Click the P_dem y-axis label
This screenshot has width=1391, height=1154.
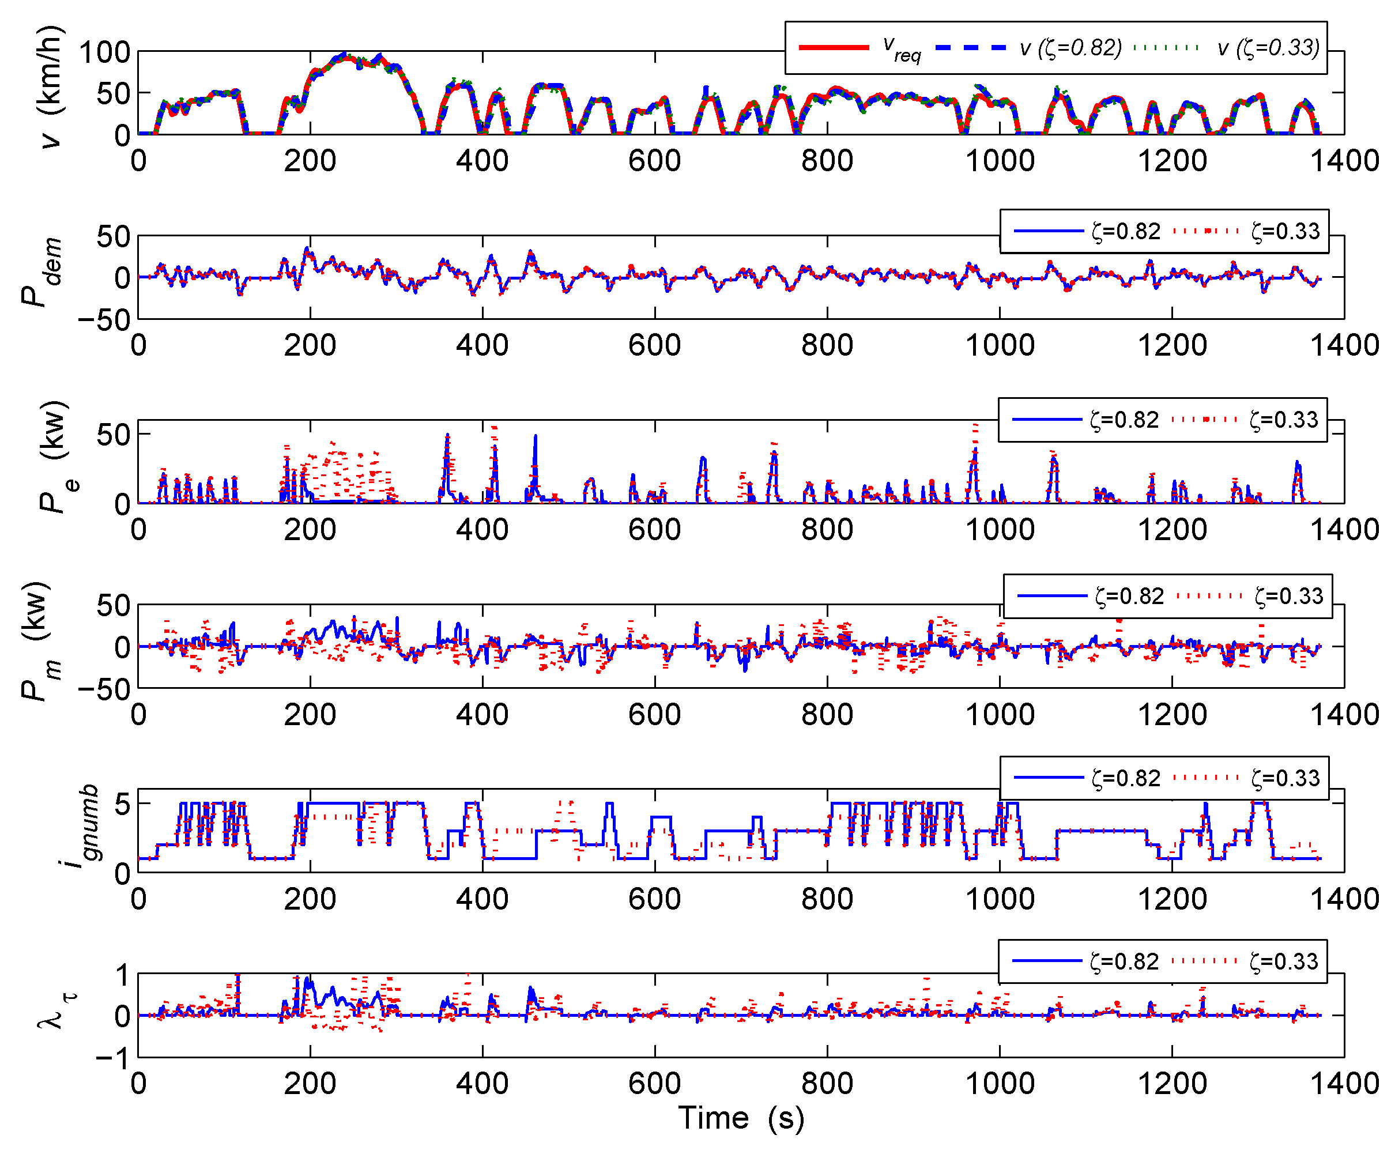[x=41, y=271]
